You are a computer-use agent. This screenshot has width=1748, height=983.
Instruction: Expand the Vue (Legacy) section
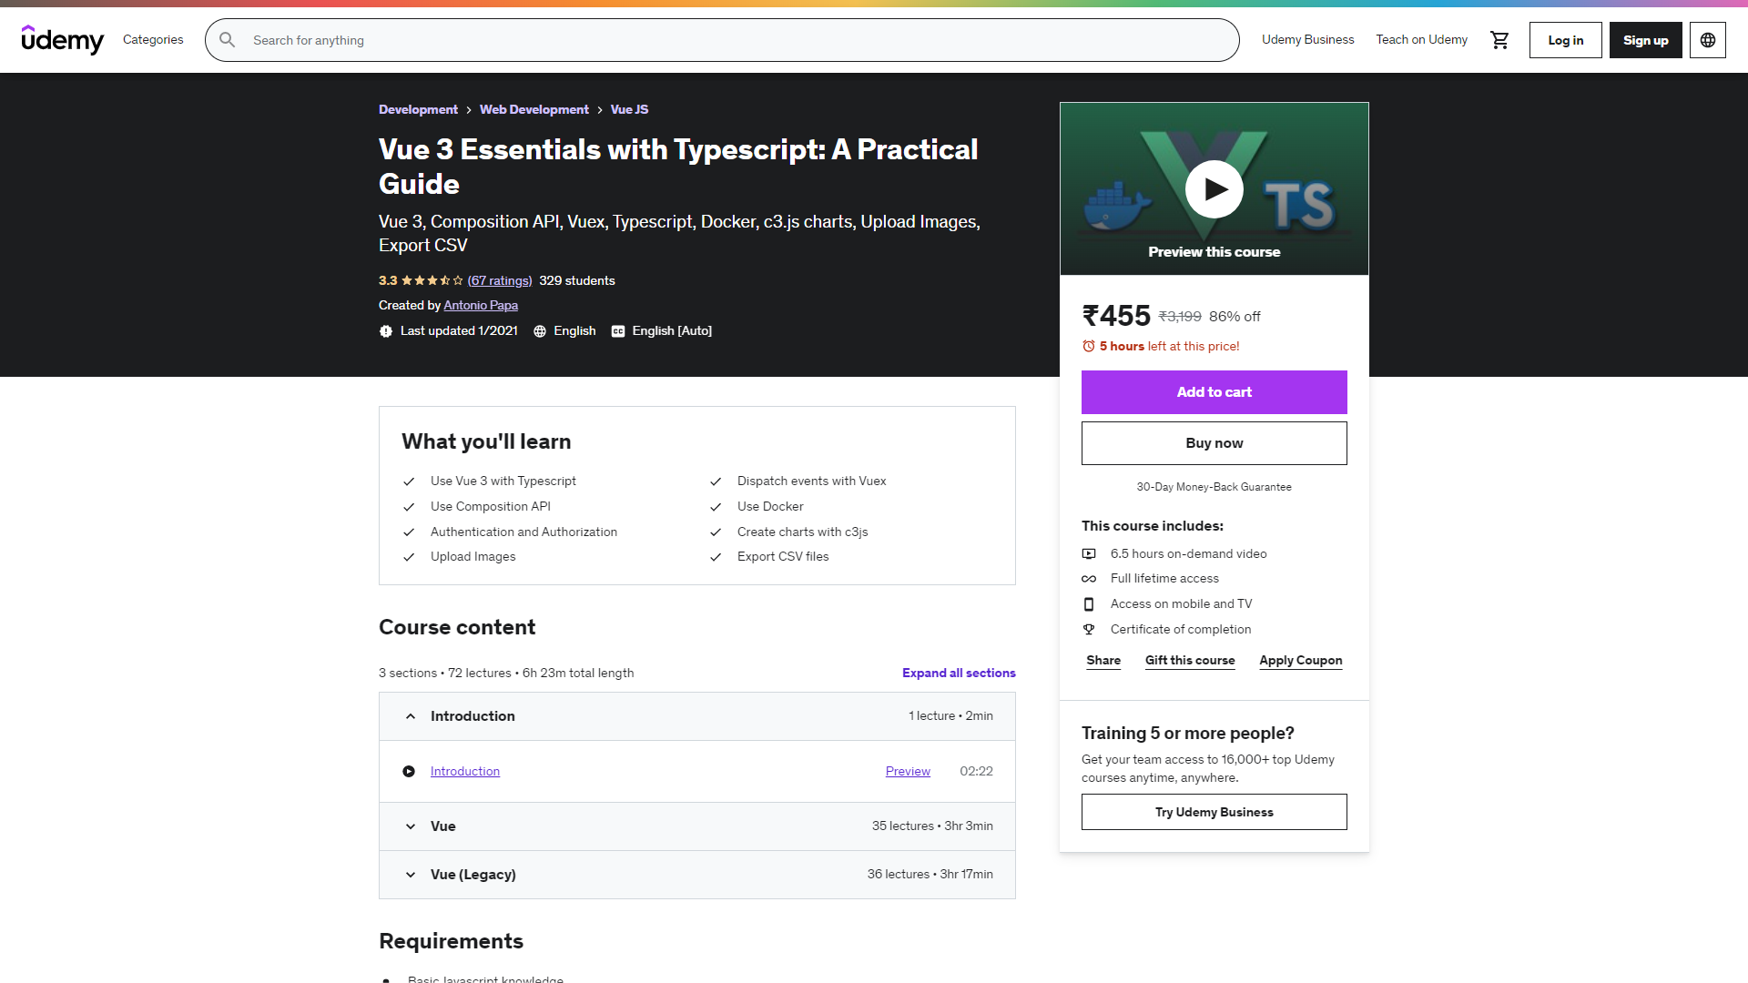click(x=697, y=875)
